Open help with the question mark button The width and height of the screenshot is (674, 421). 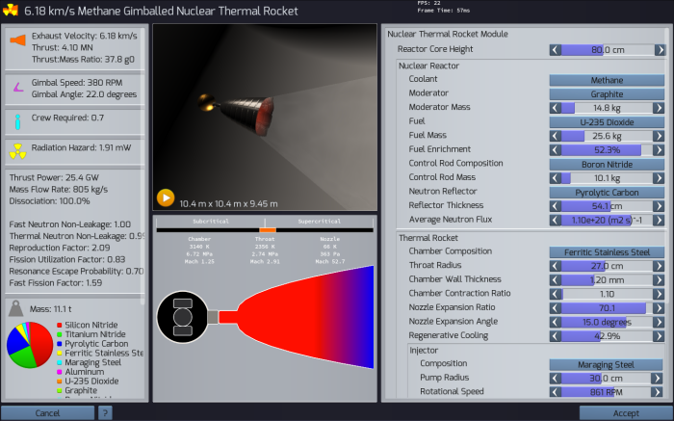(x=105, y=412)
